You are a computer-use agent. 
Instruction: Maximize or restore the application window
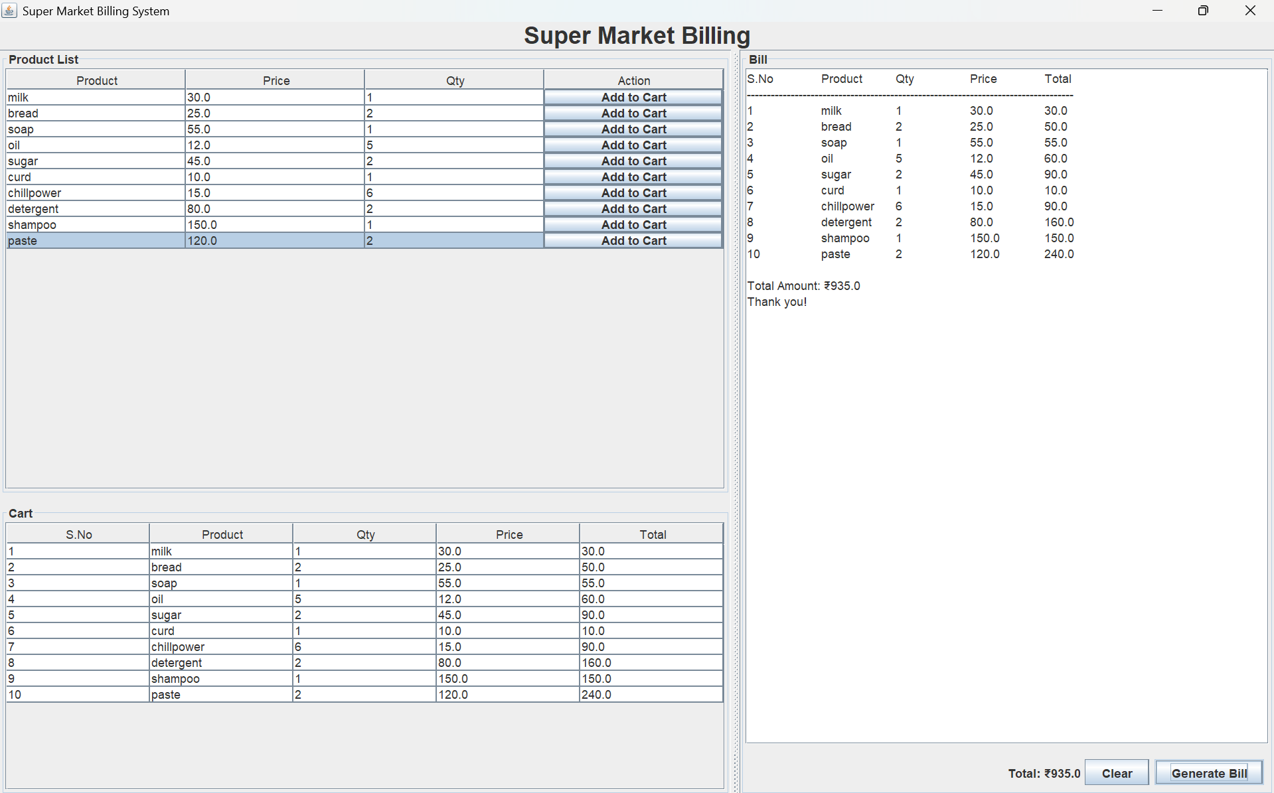click(x=1203, y=11)
